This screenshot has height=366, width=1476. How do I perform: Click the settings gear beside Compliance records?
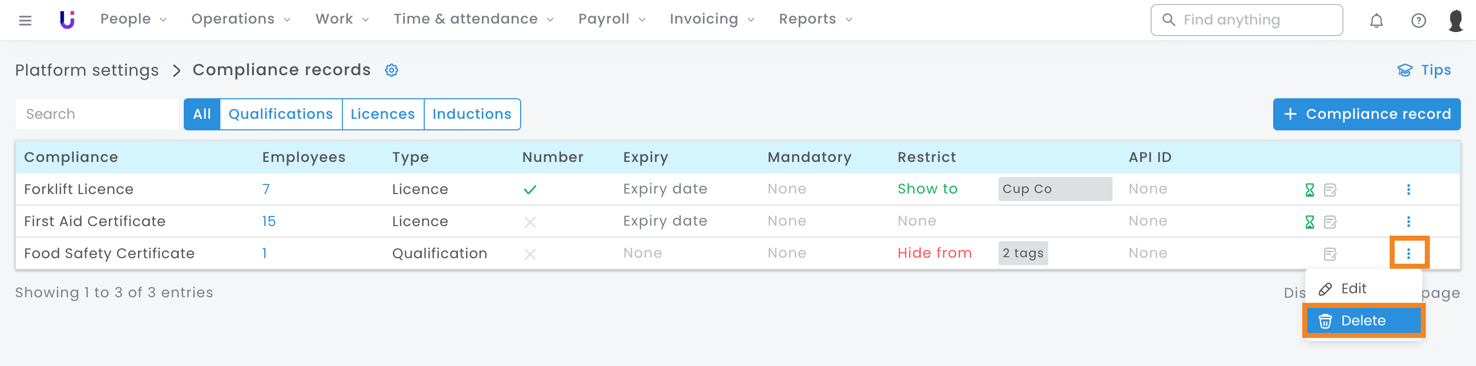(392, 70)
